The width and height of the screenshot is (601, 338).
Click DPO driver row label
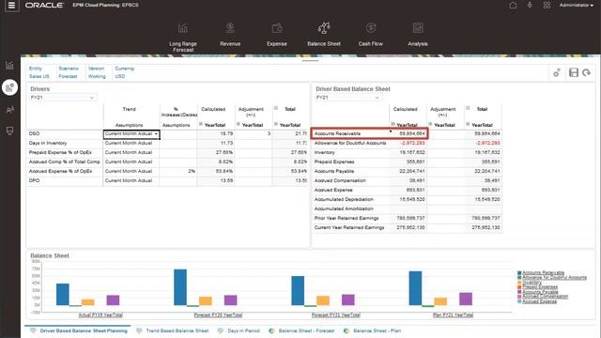point(34,181)
